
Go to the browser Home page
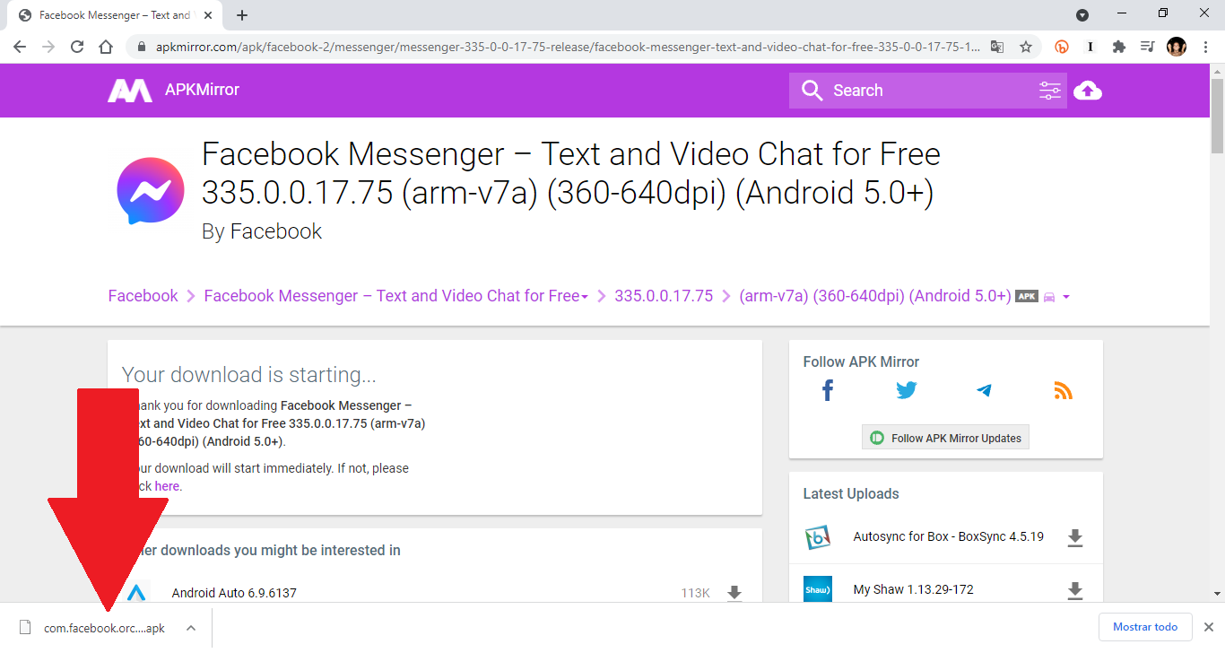(x=106, y=47)
